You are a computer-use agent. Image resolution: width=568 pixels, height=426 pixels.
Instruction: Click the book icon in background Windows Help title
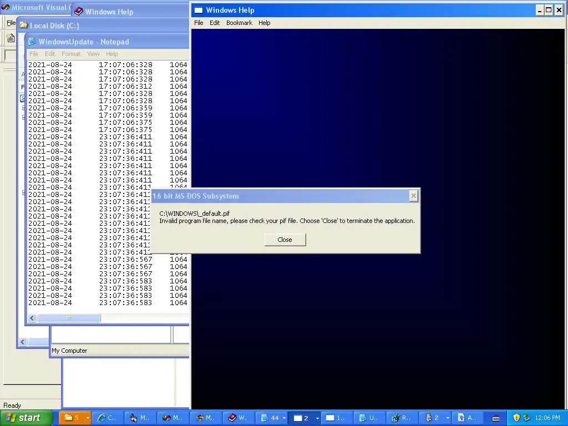click(78, 11)
